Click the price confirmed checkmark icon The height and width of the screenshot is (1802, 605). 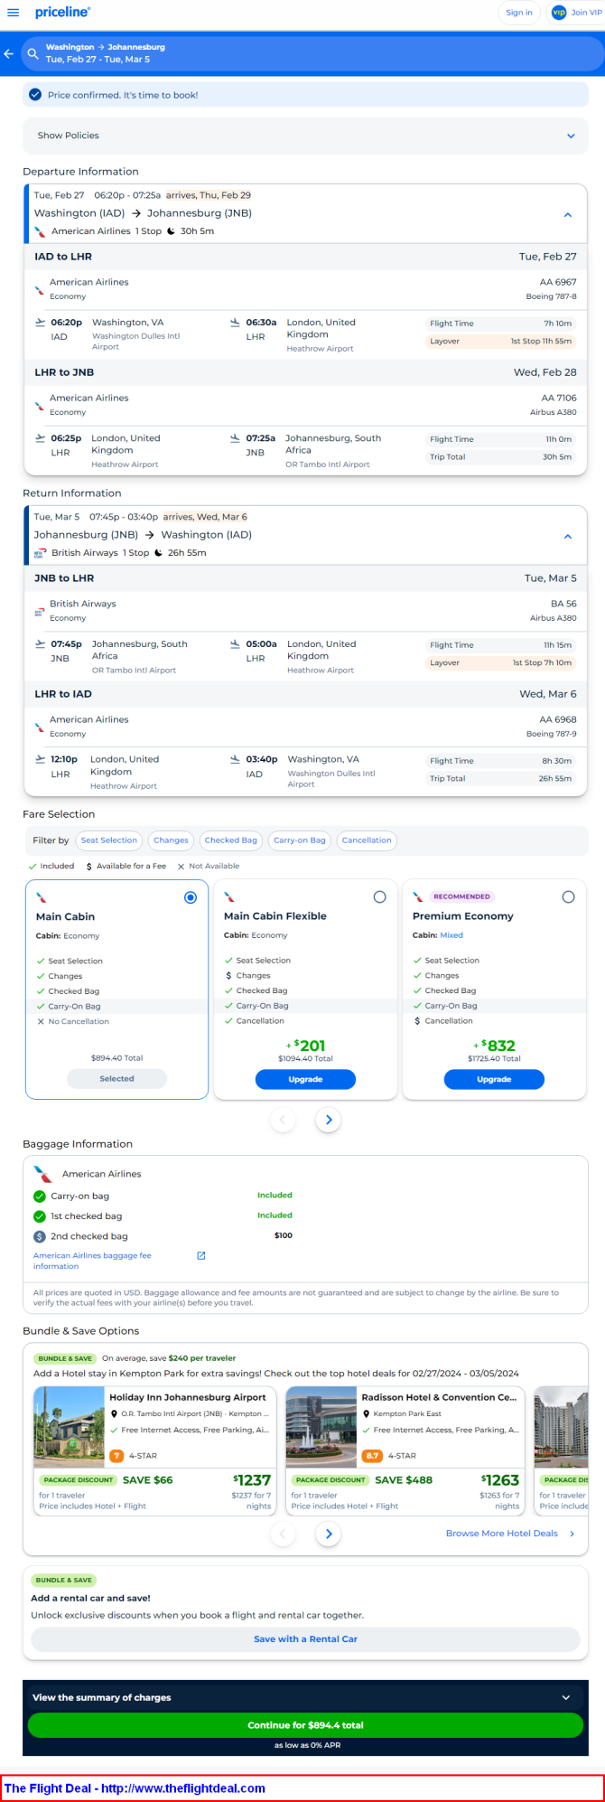[35, 95]
